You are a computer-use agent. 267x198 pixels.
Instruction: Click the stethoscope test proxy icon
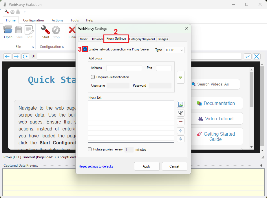point(181,113)
